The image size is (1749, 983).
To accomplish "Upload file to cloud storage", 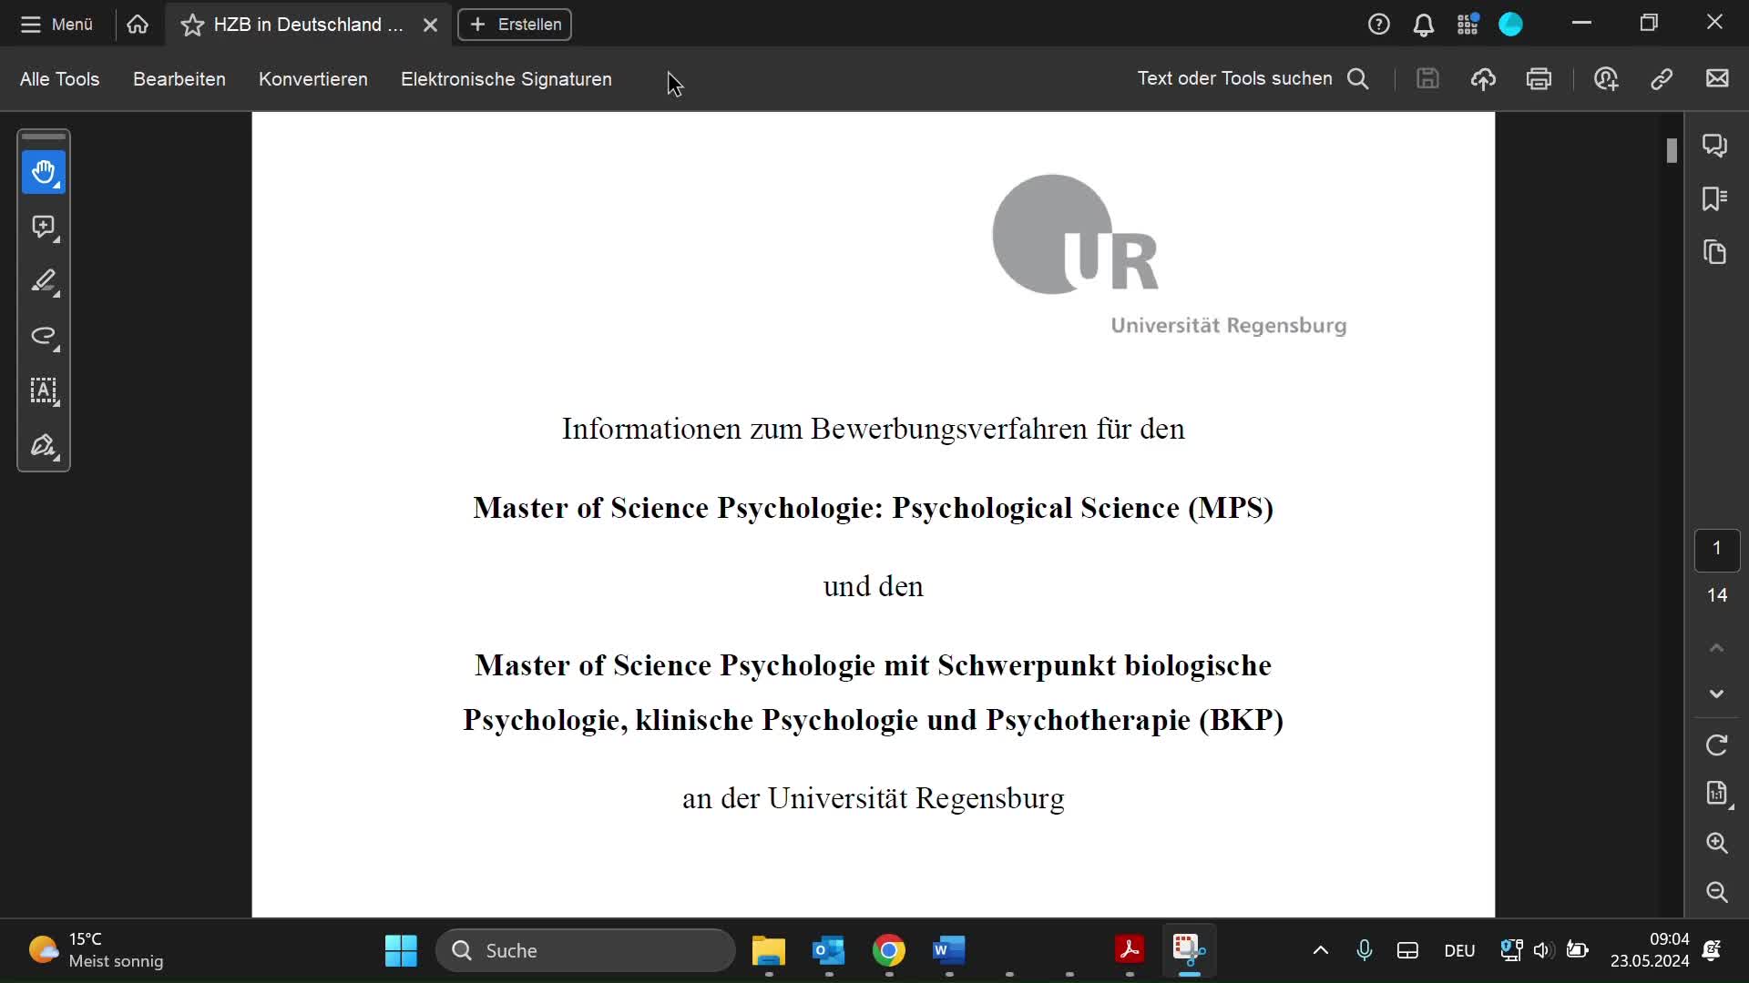I will point(1483,79).
